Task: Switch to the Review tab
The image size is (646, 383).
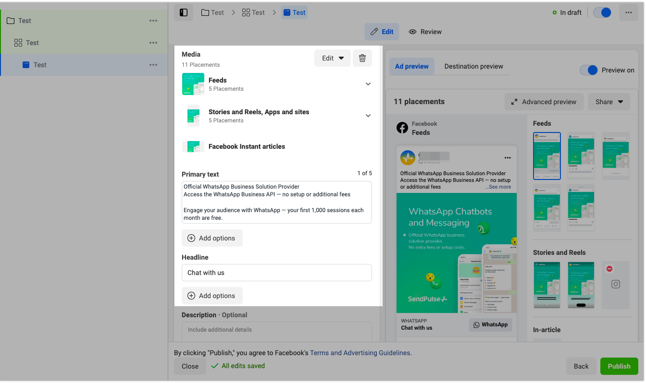Action: [x=425, y=32]
